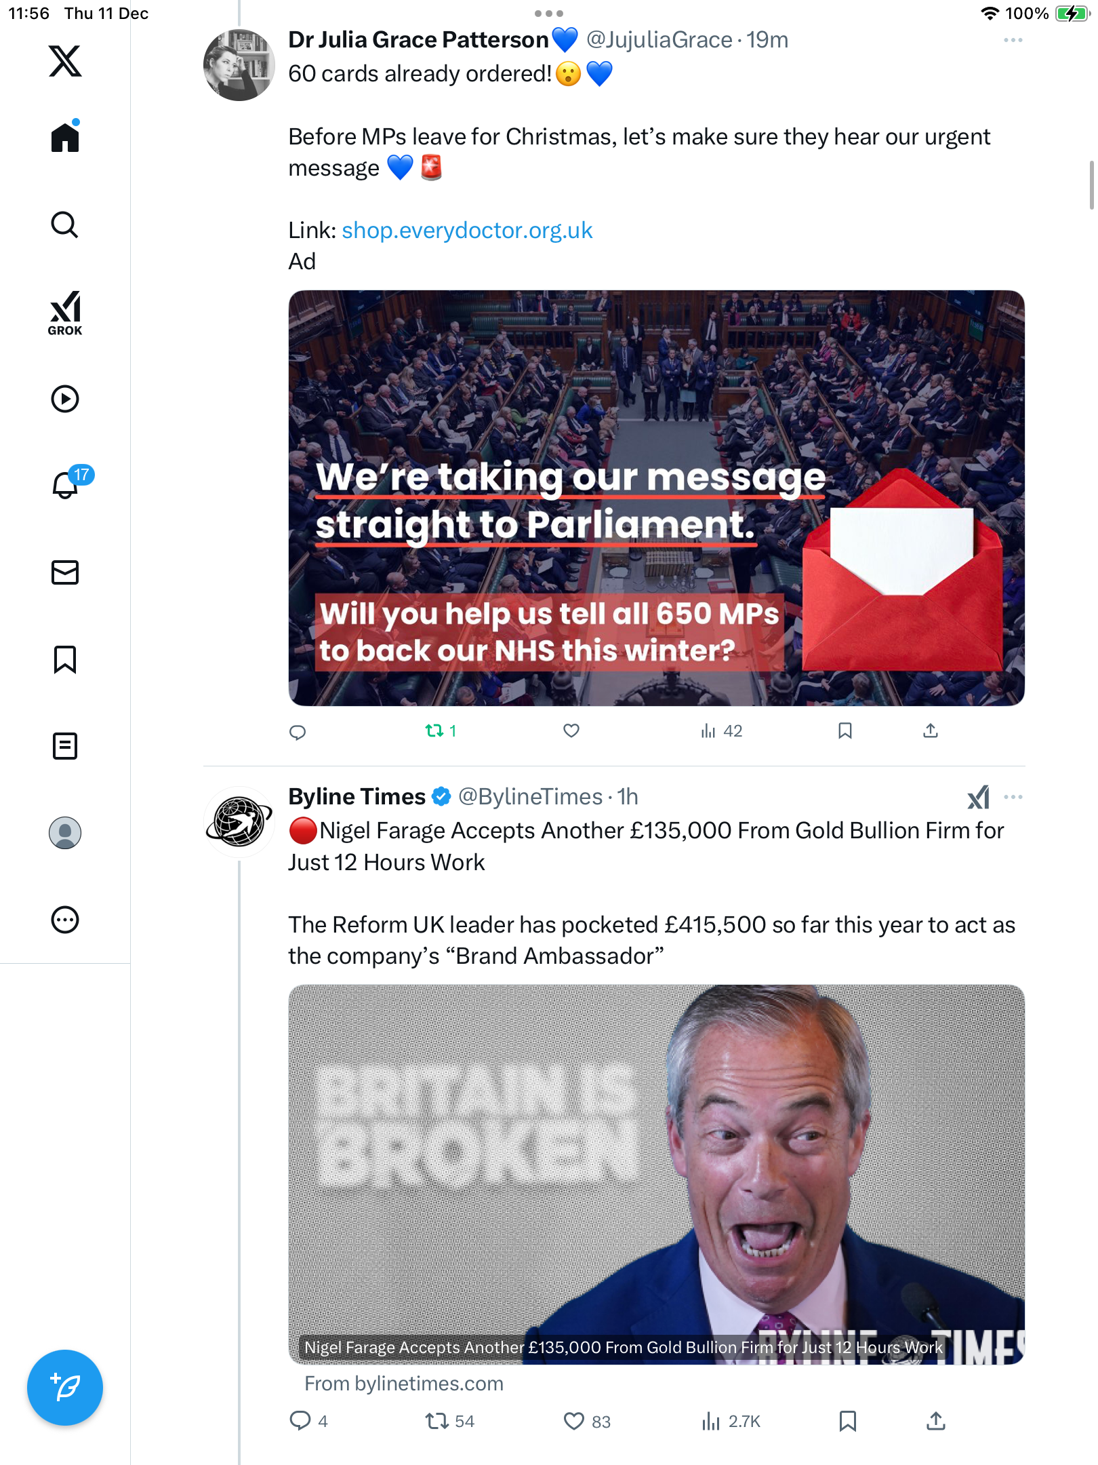Tap the compose new post button
The height and width of the screenshot is (1465, 1098).
click(65, 1387)
